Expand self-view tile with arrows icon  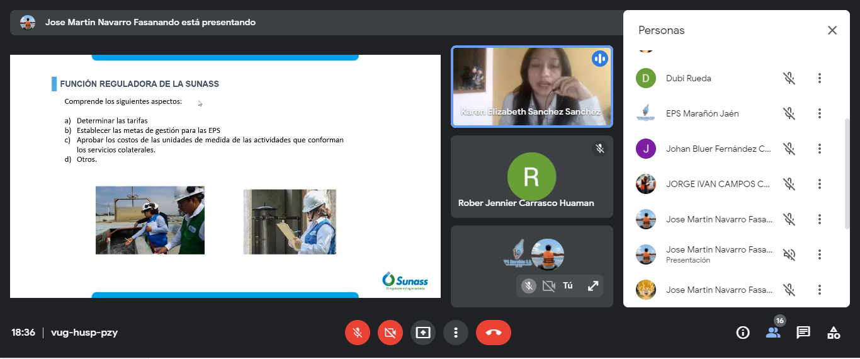click(592, 286)
